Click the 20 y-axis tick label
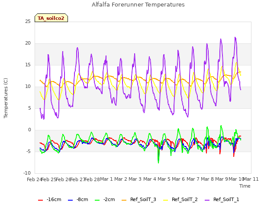This screenshot has width=277, height=208. (28, 43)
